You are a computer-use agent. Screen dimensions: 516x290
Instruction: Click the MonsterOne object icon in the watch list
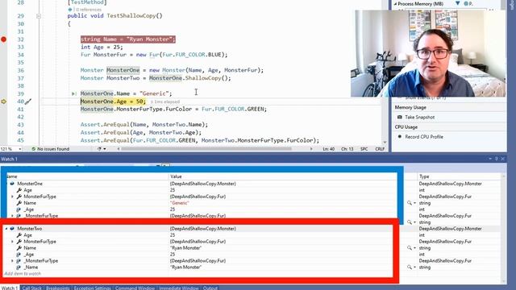[x=12, y=184]
